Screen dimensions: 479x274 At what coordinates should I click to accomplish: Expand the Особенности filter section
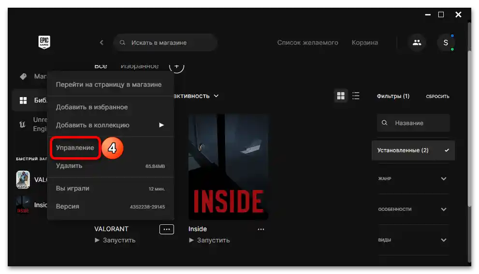[x=413, y=209]
